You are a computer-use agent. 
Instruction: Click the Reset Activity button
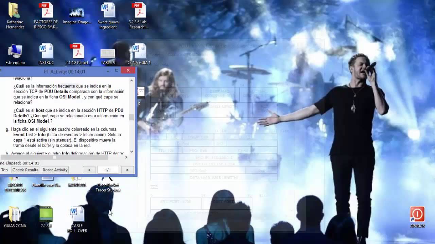(x=55, y=170)
